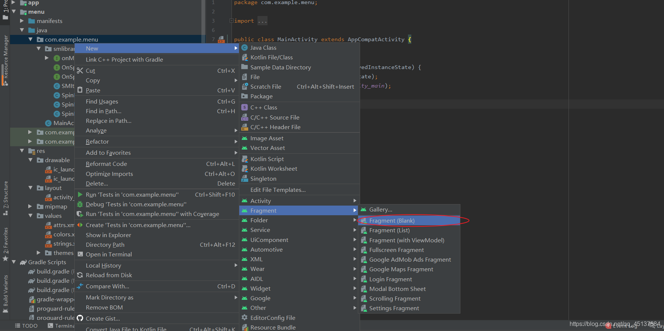Click the Paste clipboard icon
This screenshot has height=331, width=664.
[80, 90]
